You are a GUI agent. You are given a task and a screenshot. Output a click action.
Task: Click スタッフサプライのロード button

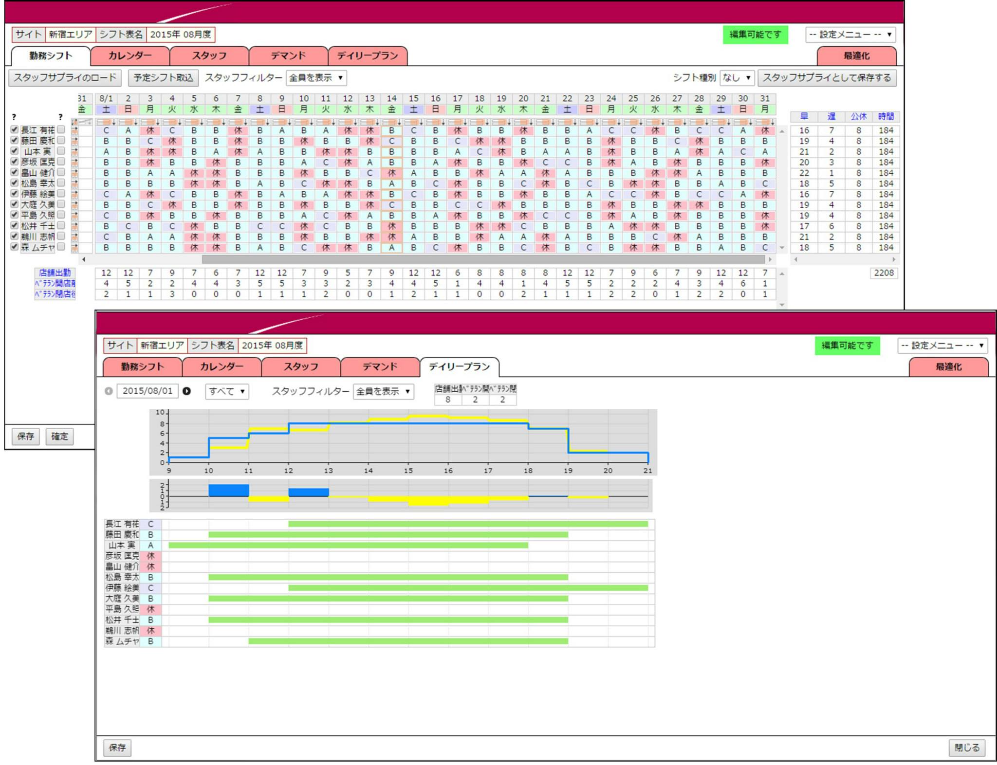(65, 78)
